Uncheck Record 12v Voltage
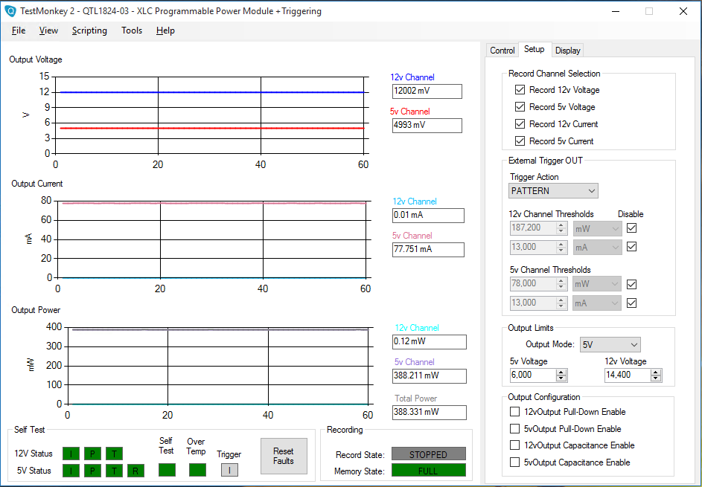702x487 pixels. click(520, 90)
